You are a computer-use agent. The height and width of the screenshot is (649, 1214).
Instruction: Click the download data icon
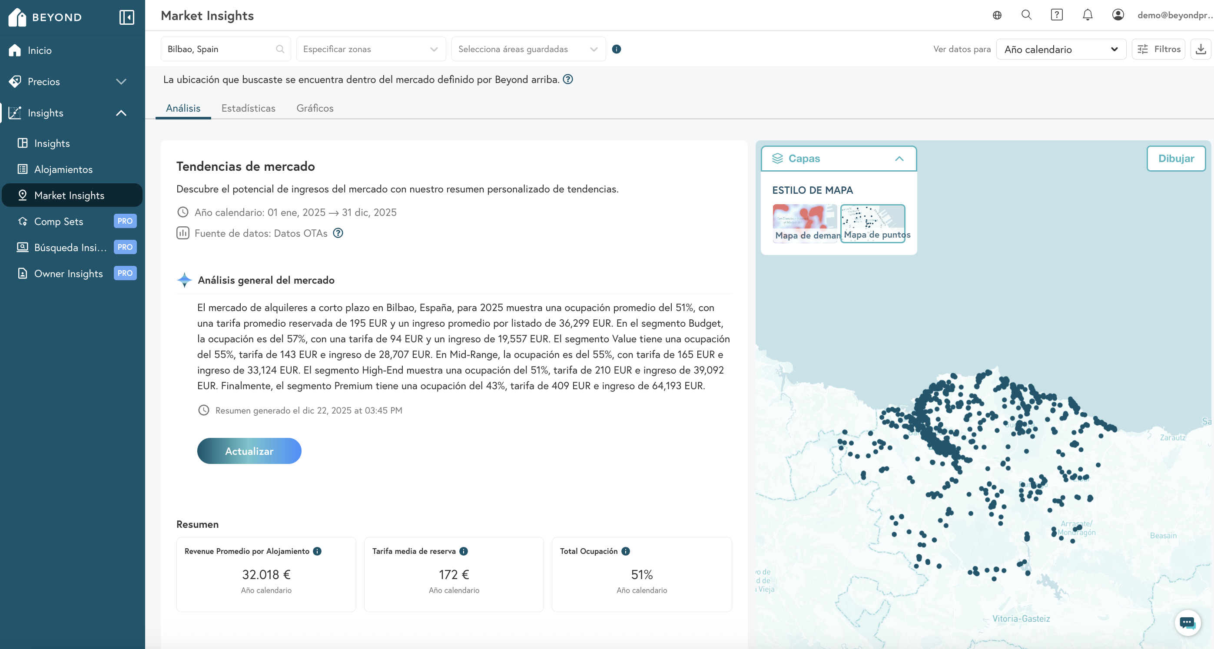(1201, 49)
